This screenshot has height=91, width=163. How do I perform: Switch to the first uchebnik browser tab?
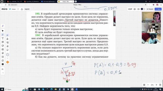point(15,2)
